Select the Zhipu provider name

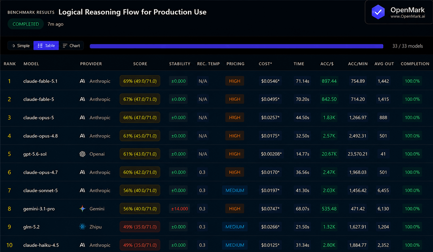tap(95, 227)
